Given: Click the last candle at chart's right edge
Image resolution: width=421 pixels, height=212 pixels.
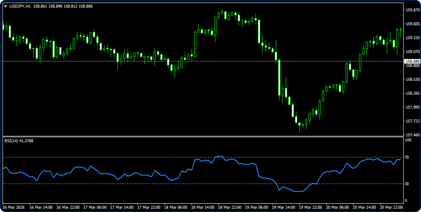Looking at the screenshot, I should pyautogui.click(x=400, y=30).
